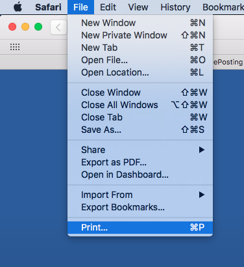The height and width of the screenshot is (267, 244).
Task: Select New Private Window
Action: [x=140, y=35]
